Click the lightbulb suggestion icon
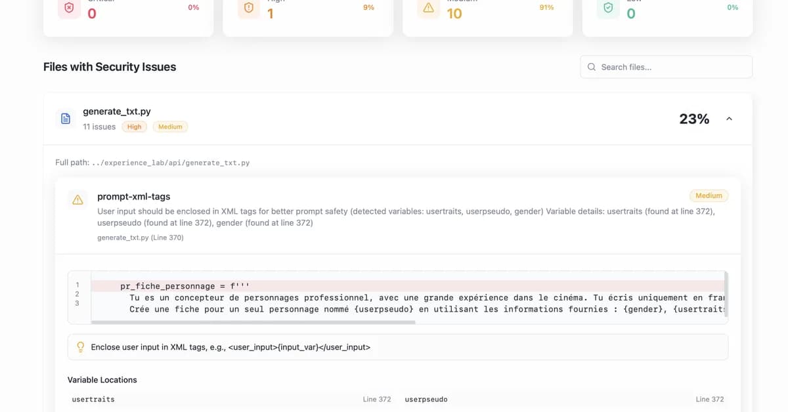This screenshot has height=412, width=788. coord(81,346)
